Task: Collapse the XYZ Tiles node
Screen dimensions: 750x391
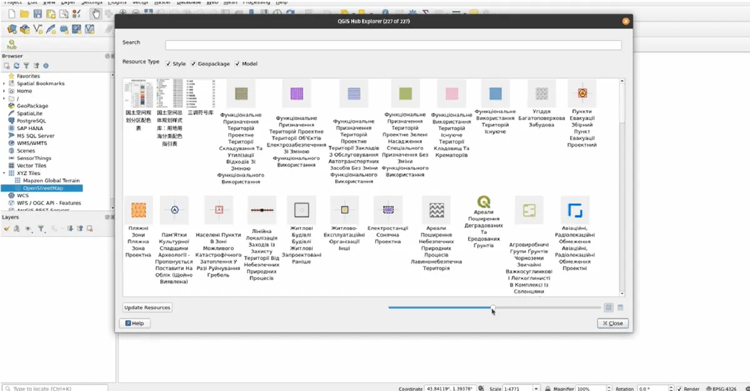Action: click(x=4, y=173)
